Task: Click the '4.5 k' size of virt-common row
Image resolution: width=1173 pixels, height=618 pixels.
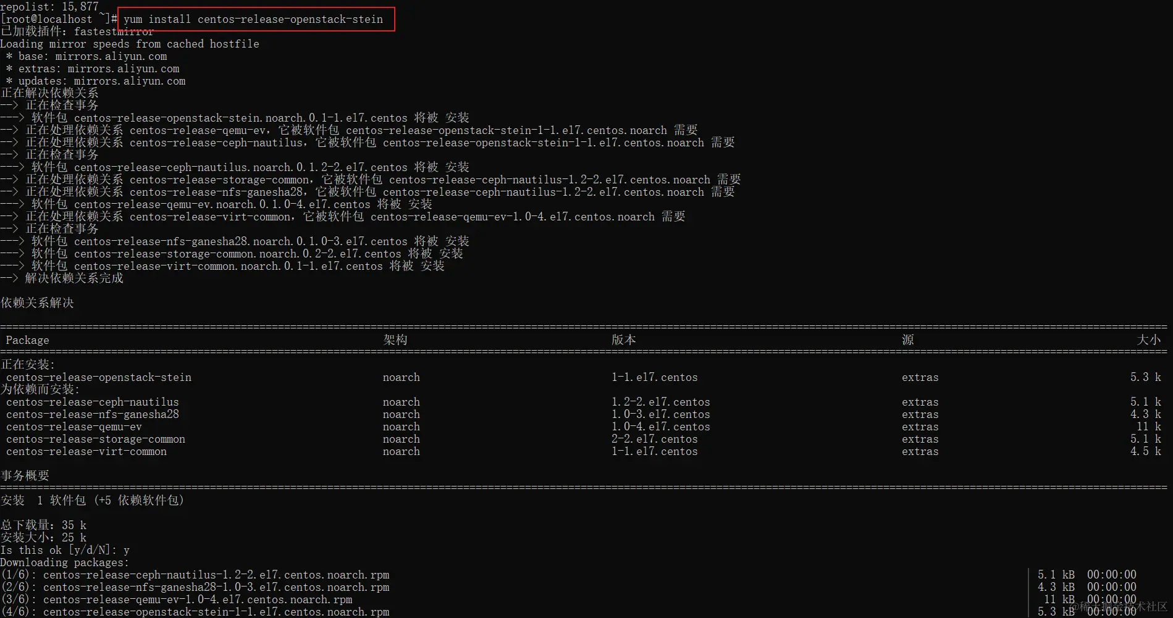Action: (1146, 451)
